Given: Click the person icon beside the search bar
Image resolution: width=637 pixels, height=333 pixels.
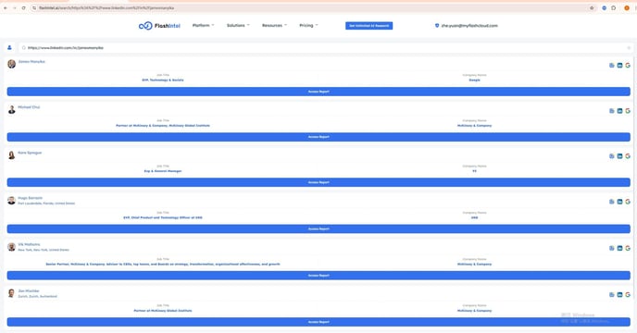Looking at the screenshot, I should (x=9, y=47).
